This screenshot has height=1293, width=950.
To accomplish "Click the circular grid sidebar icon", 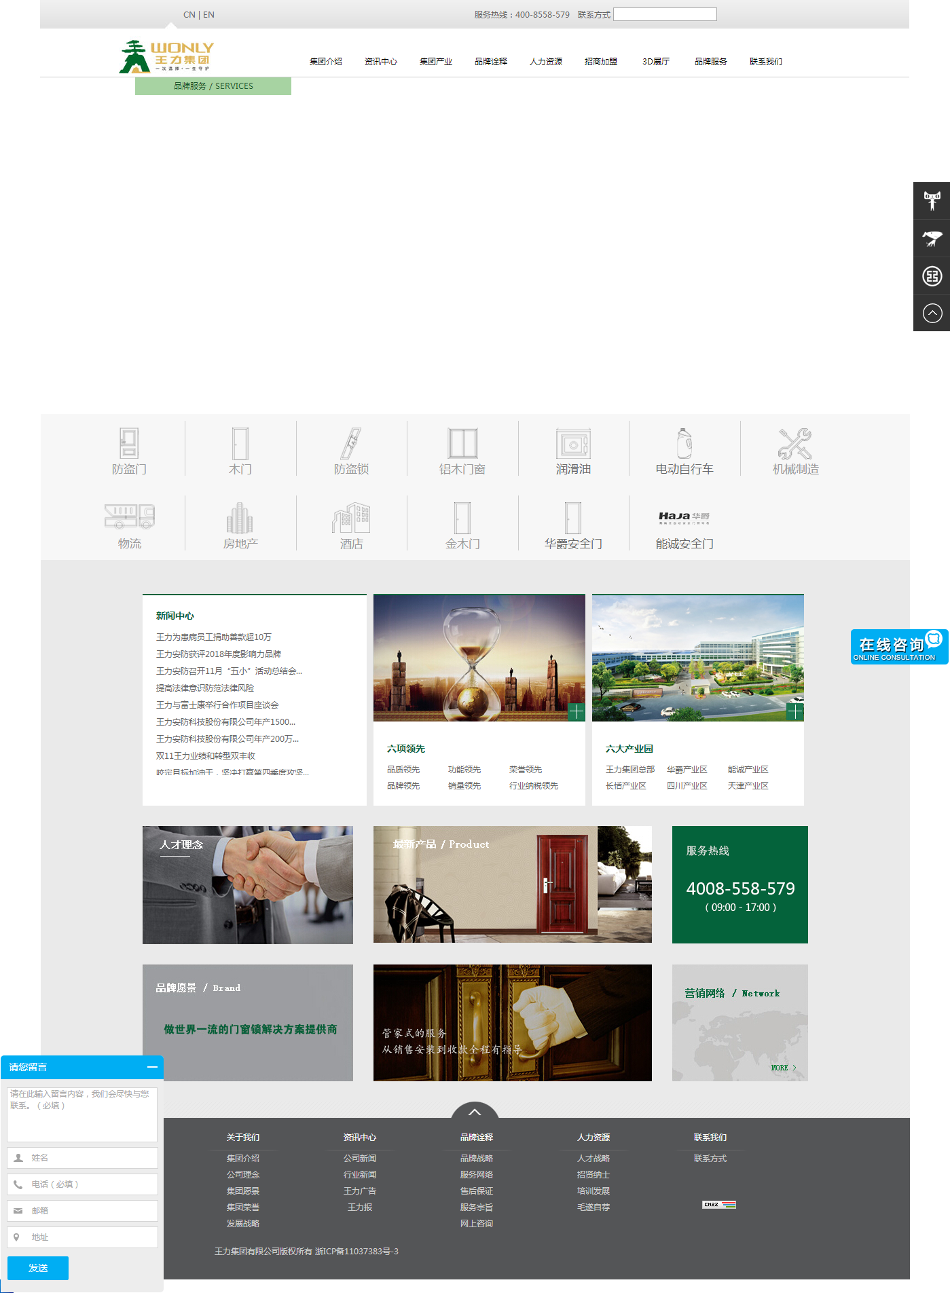I will [932, 276].
